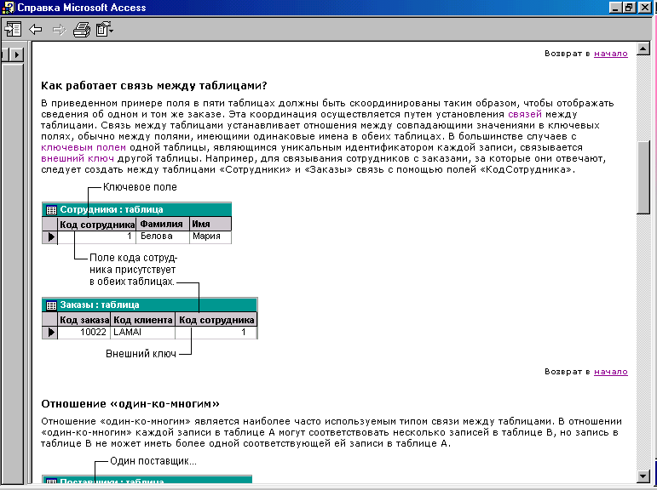Click the 'Внешний ключ' callout label
Viewport: 657px width, 490px height.
point(141,354)
